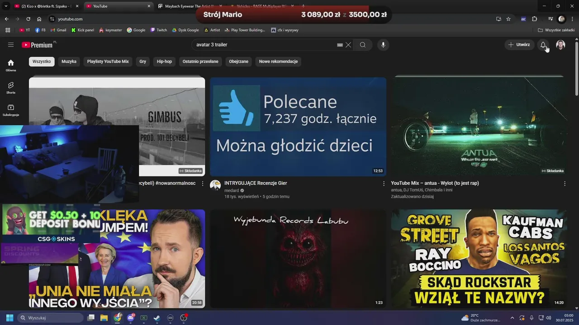
Task: Open Wszystkie zakładki folder
Action: point(556,30)
